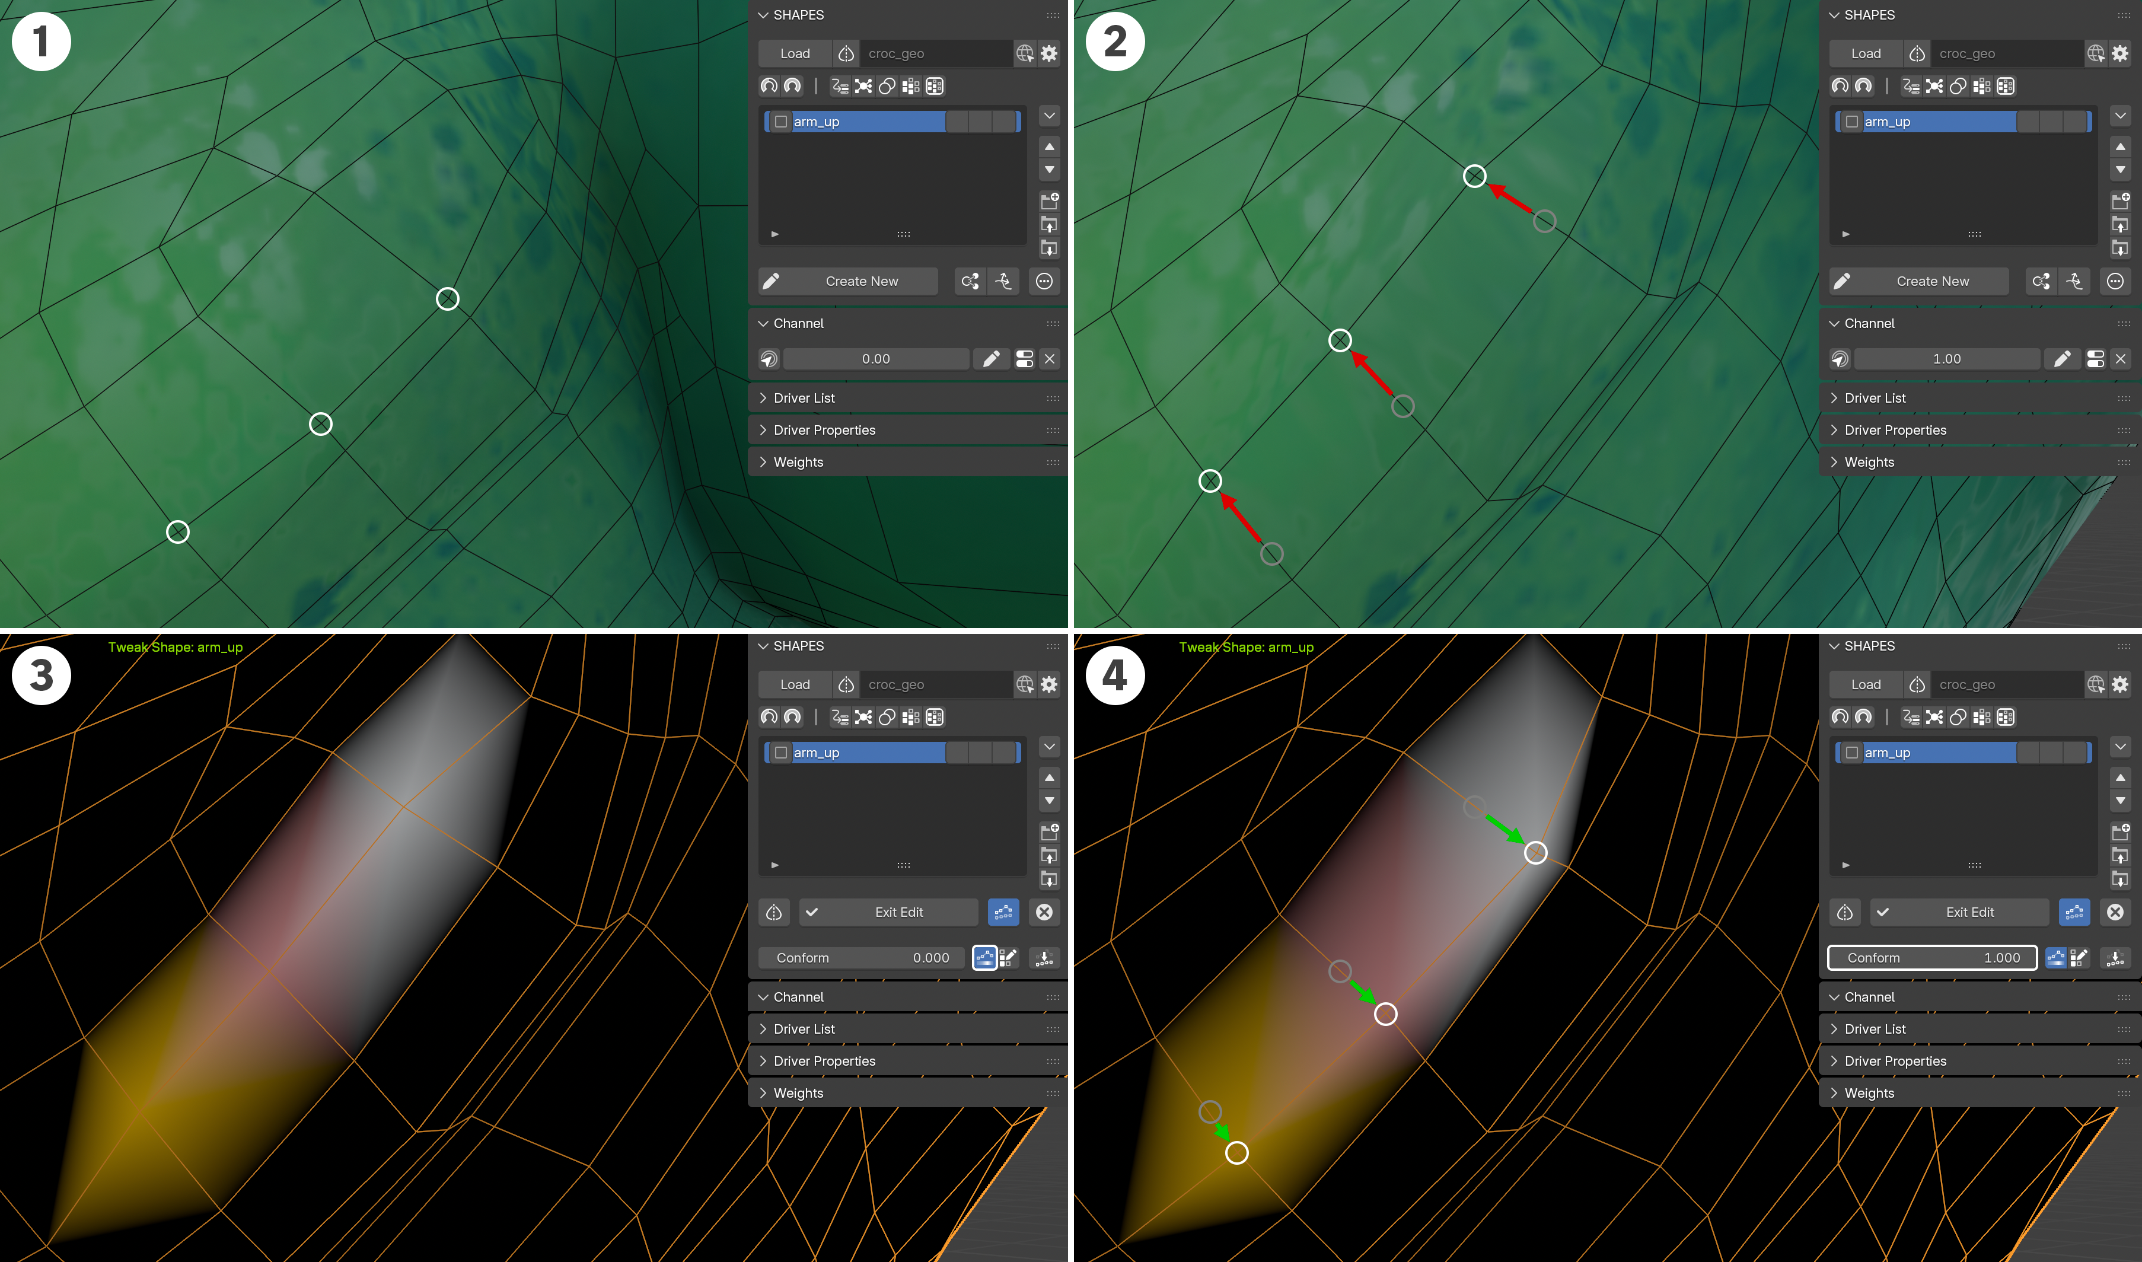Toggle the highlighted conform-curve button beside Conform 0.000
Viewport: 2142px width, 1262px height.
click(x=984, y=958)
